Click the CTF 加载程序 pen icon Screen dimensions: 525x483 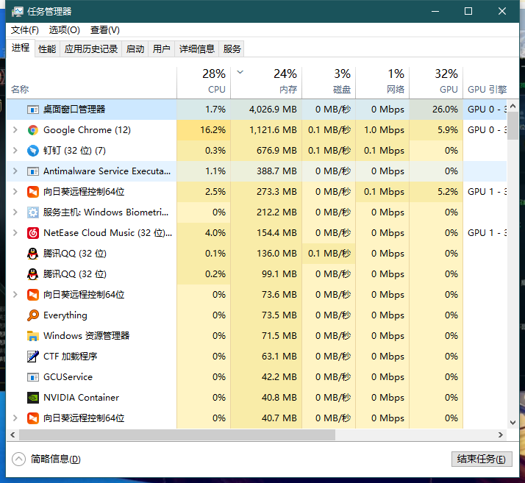(x=33, y=357)
